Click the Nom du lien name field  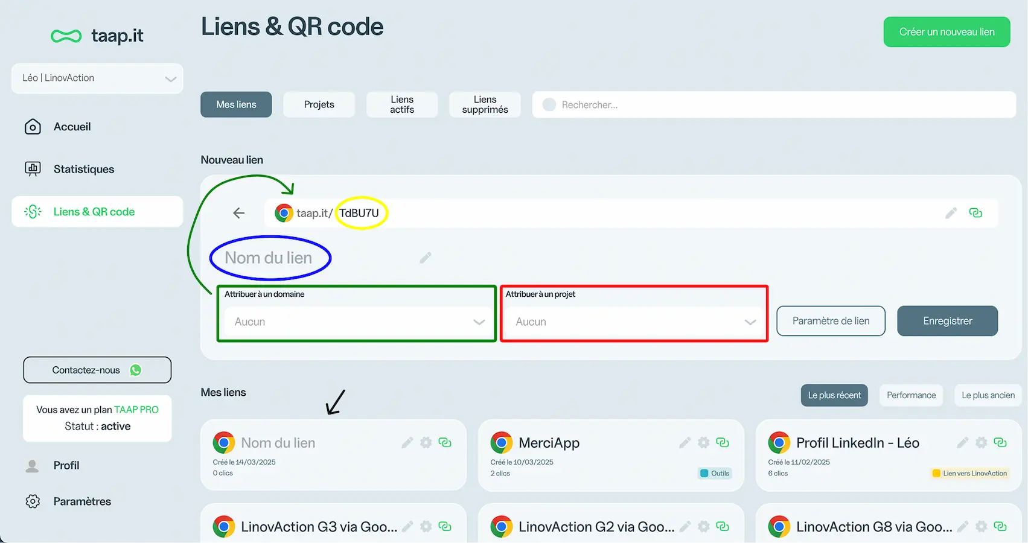(x=269, y=258)
